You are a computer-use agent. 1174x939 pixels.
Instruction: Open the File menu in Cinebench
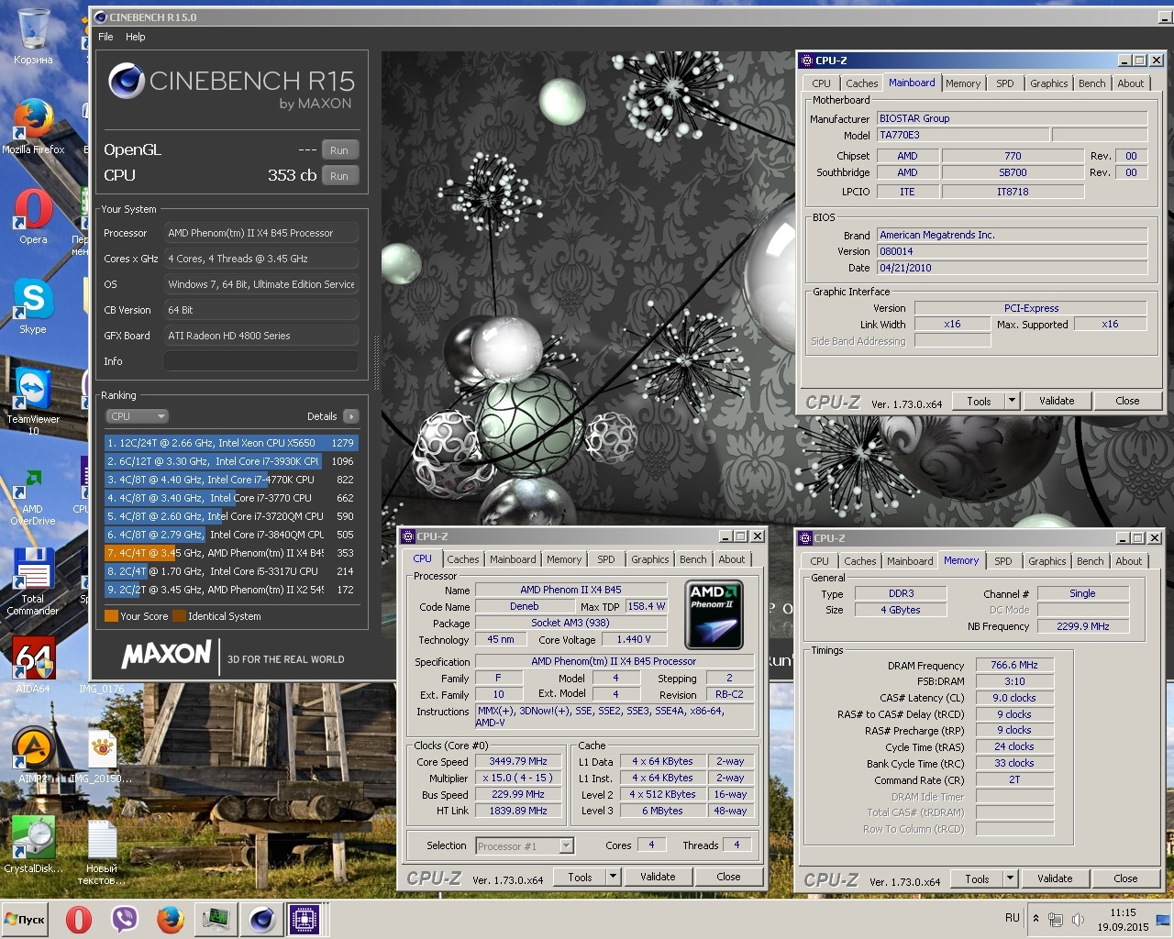click(105, 37)
